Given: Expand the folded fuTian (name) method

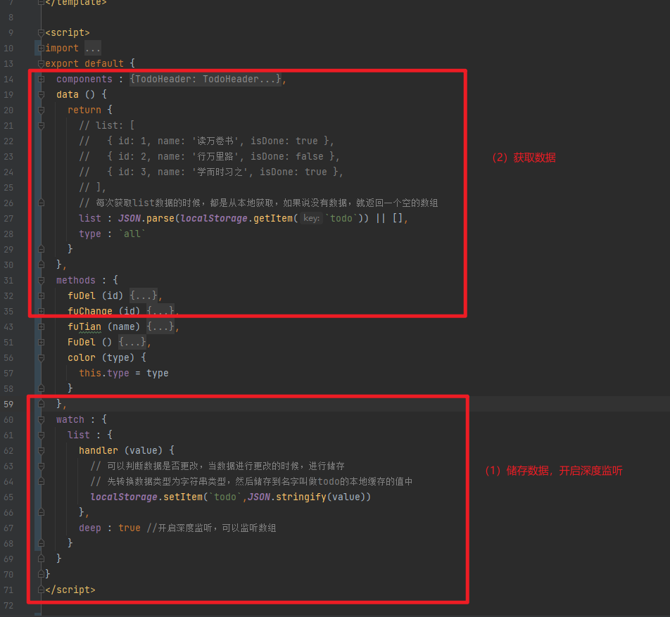Looking at the screenshot, I should coord(41,327).
